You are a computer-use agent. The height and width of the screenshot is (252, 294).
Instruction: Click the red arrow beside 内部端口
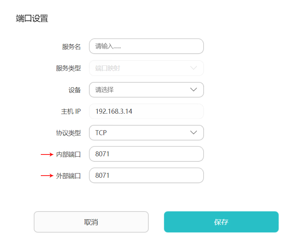[47, 154]
